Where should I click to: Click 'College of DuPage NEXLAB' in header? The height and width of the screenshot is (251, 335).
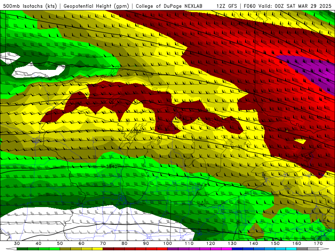[169, 6]
